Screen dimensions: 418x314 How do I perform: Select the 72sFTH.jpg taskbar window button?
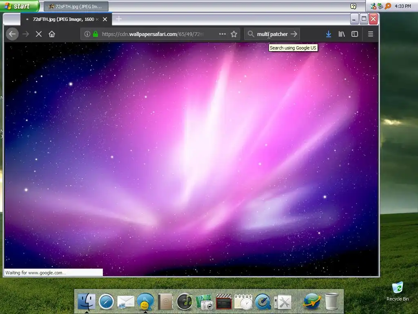[76, 7]
